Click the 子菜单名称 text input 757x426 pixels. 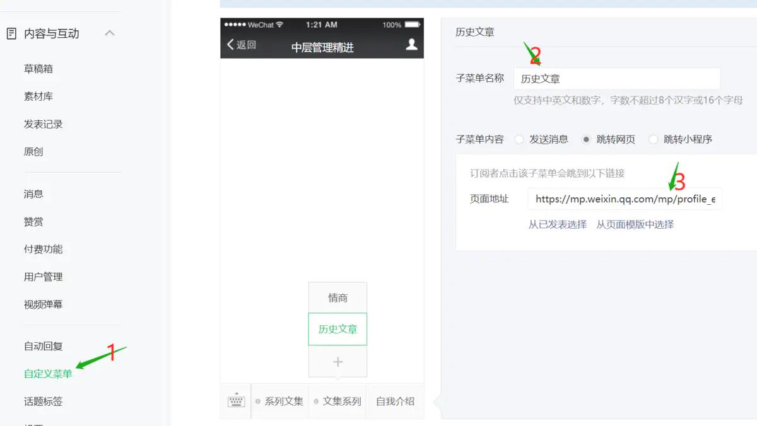[617, 78]
